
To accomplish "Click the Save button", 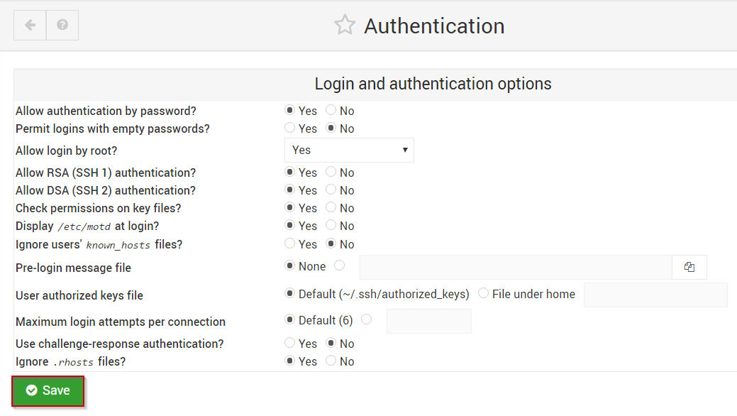I will coord(48,390).
